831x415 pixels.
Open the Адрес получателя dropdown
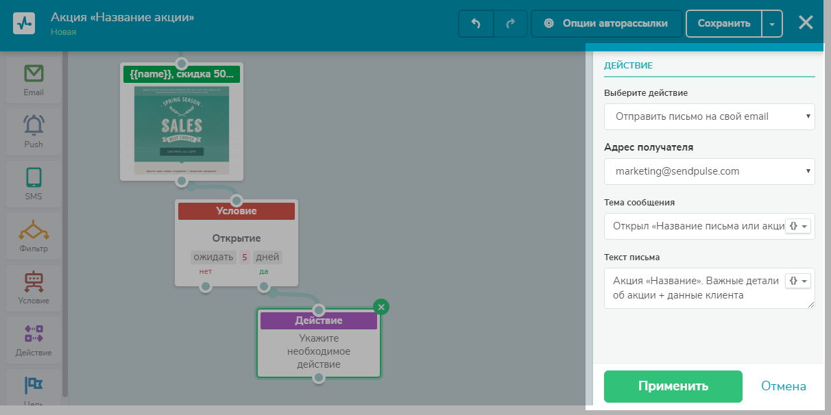tap(709, 171)
